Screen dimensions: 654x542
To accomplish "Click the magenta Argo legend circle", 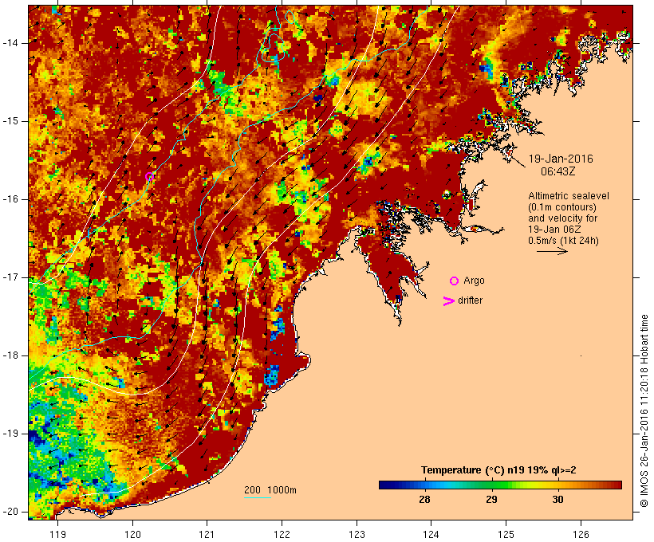I will 455,281.
